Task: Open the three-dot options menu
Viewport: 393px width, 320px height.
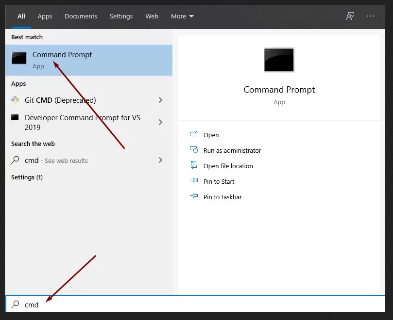Action: click(x=371, y=16)
